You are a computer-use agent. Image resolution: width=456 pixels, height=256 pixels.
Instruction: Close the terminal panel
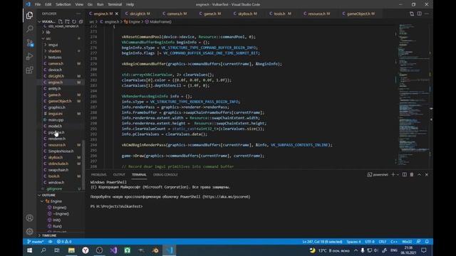(x=427, y=174)
